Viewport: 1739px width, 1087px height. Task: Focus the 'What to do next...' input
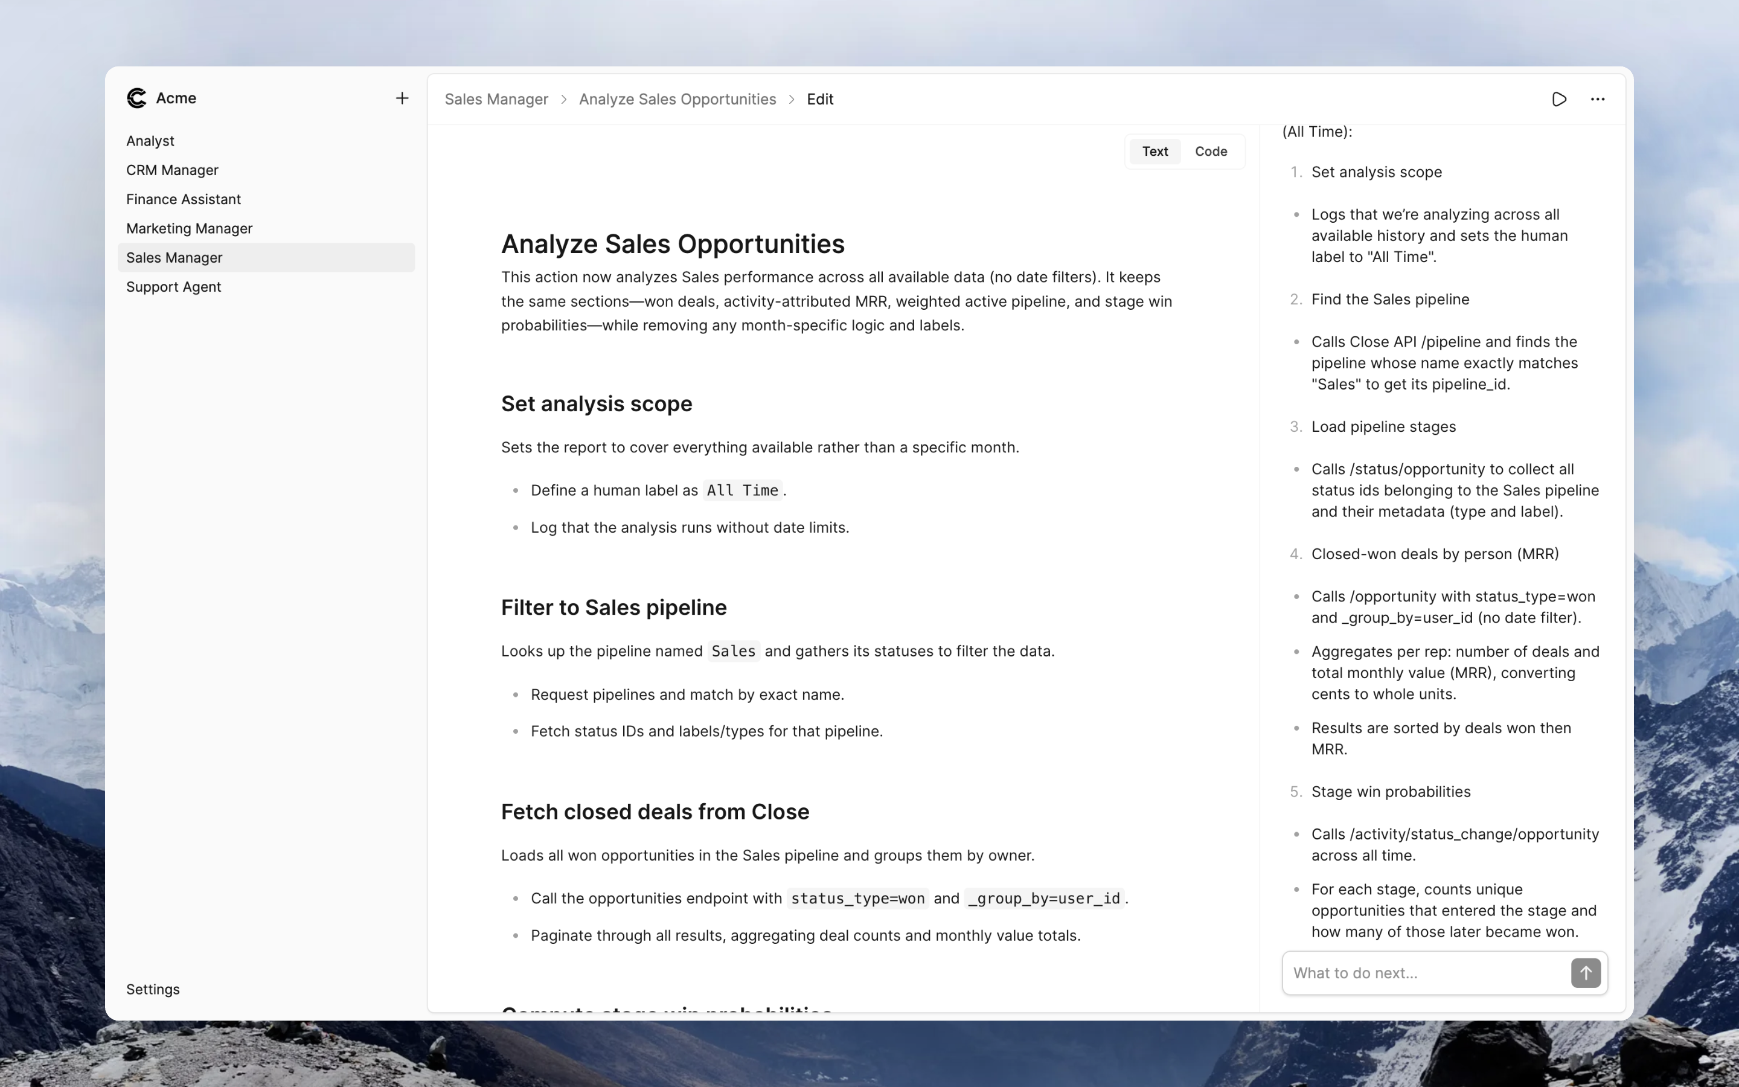1426,973
